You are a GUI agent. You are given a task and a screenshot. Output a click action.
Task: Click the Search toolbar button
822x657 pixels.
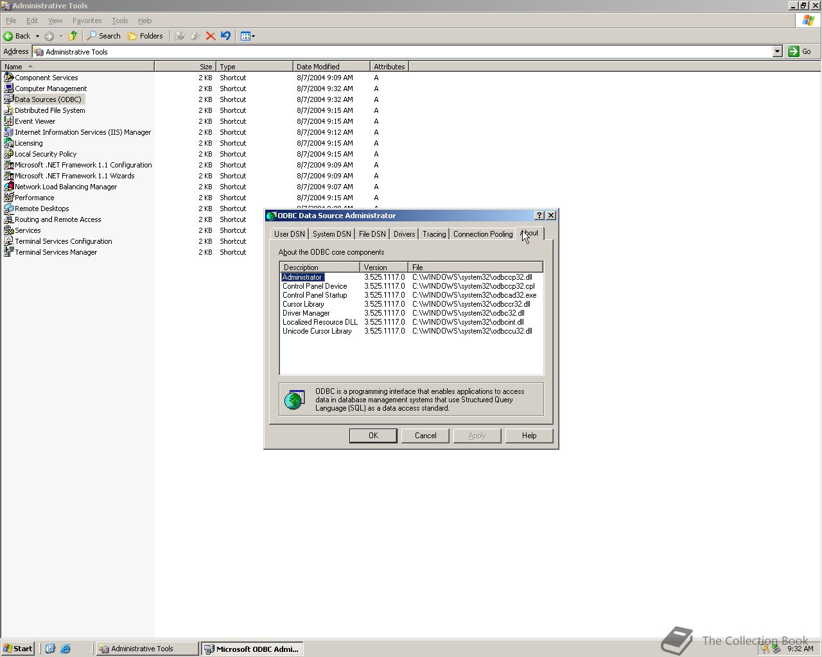click(x=104, y=36)
